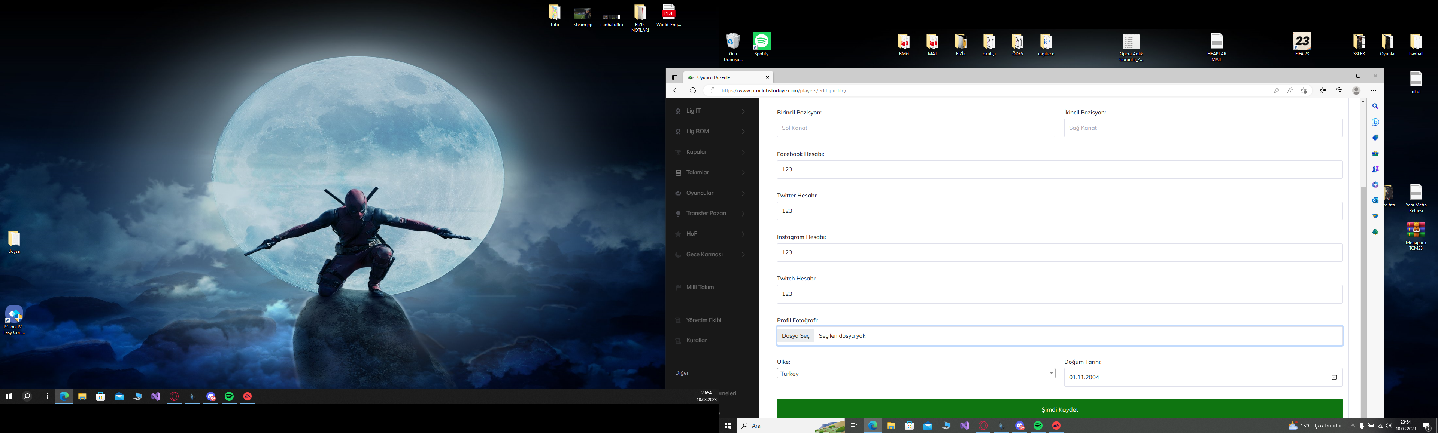Open the tools briefcase icon in Edge sidebar
This screenshot has height=433, width=1438.
click(1375, 153)
